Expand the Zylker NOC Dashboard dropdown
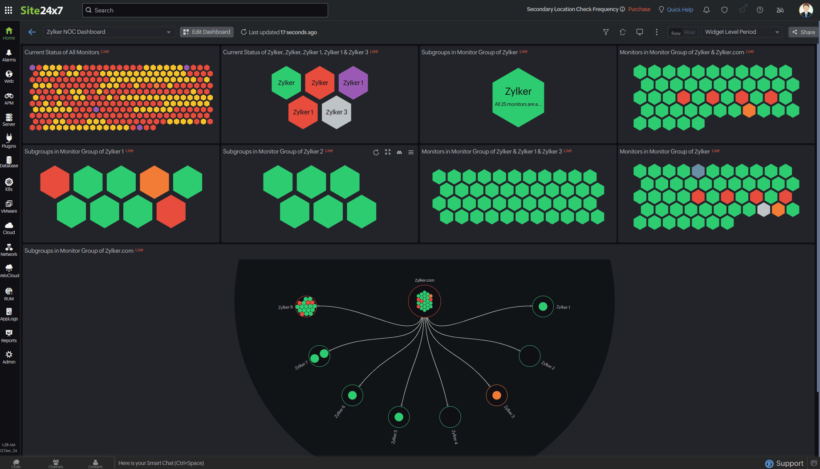The height and width of the screenshot is (469, 820). click(109, 32)
